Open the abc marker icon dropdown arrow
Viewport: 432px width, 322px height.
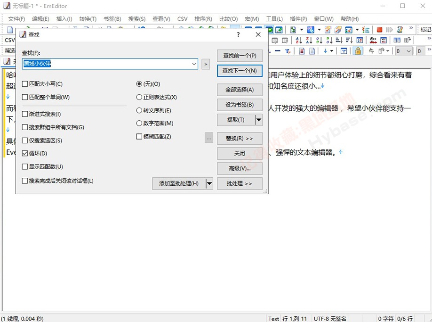(x=319, y=30)
